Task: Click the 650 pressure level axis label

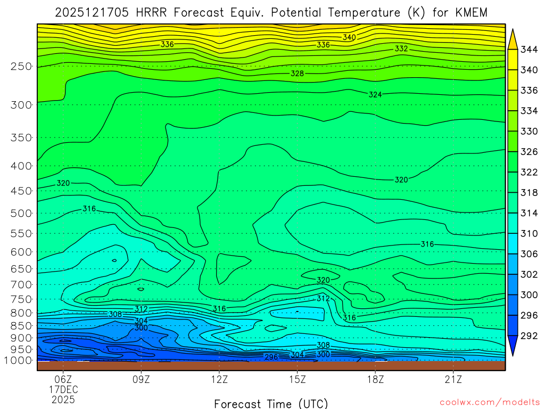Action: click(x=21, y=269)
